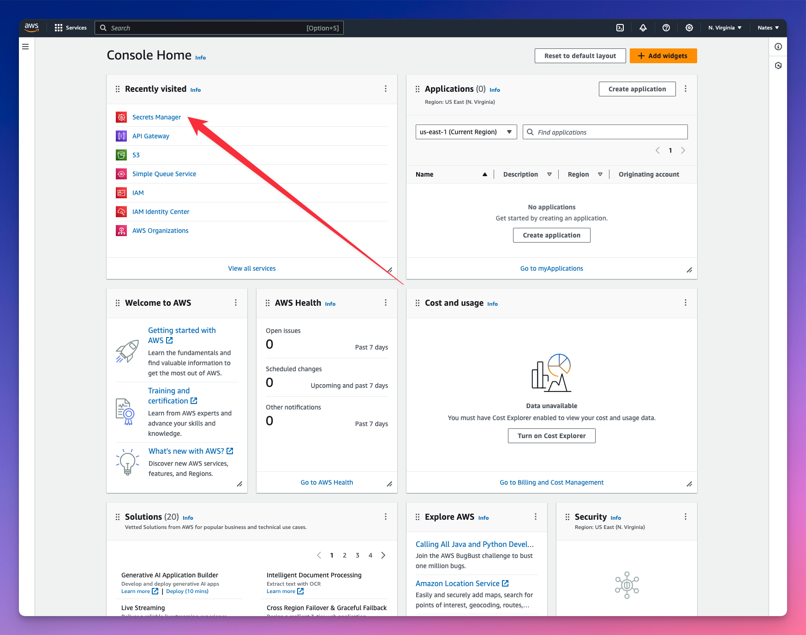This screenshot has width=806, height=635.
Task: Open Go to myApplications link
Action: coord(551,268)
